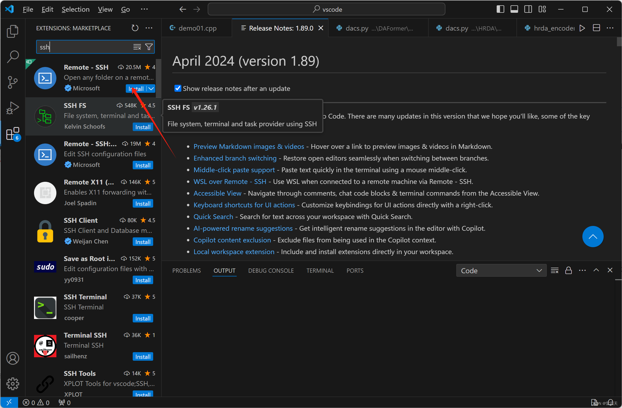
Task: Switch to the PROBLEMS panel tab
Action: pos(186,271)
